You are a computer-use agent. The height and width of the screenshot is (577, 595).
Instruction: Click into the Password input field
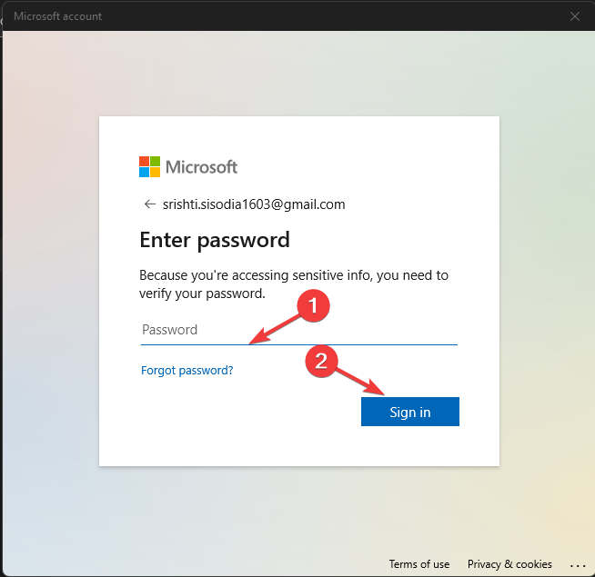coord(299,330)
